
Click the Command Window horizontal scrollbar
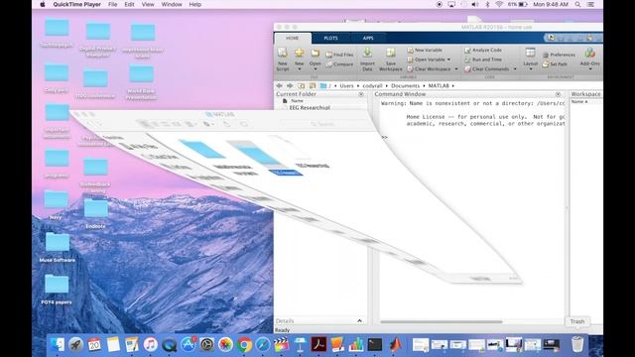click(442, 321)
